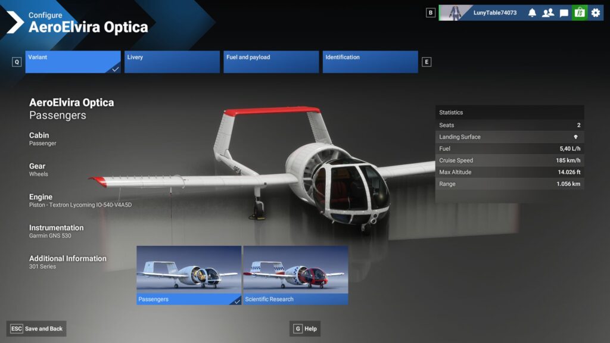Select the Passengers variant thumbnail
Image resolution: width=610 pixels, height=343 pixels.
(x=189, y=275)
